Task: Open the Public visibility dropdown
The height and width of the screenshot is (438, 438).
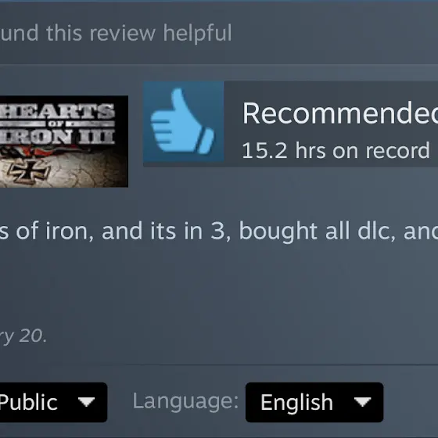Action: pyautogui.click(x=53, y=402)
